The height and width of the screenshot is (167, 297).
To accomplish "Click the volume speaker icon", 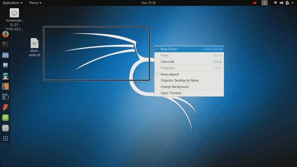I will click(x=282, y=3).
